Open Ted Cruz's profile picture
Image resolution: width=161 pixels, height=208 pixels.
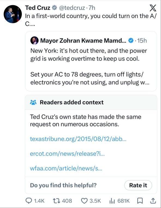coord(13,14)
